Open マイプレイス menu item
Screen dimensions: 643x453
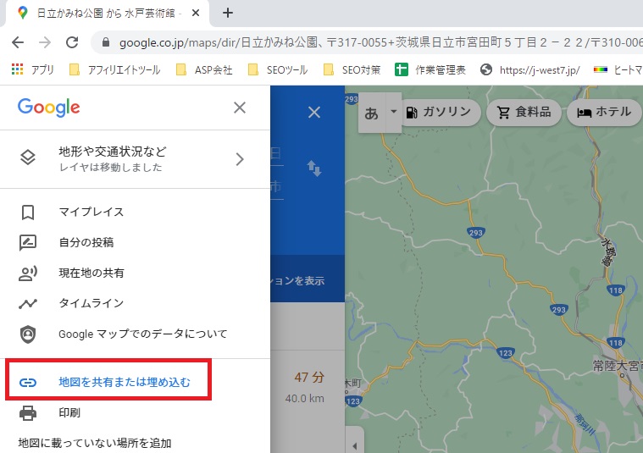click(x=135, y=212)
